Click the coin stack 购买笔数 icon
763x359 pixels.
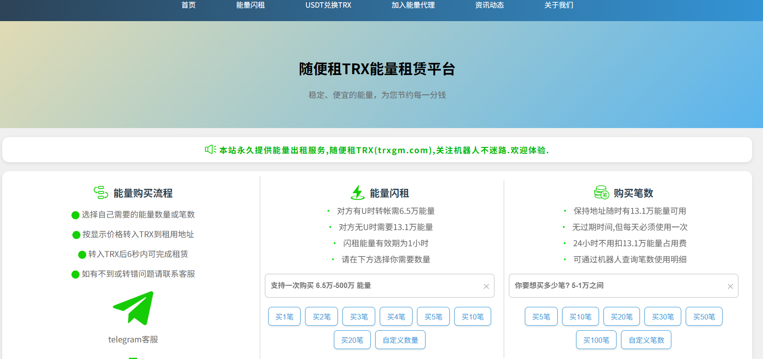[x=601, y=192]
